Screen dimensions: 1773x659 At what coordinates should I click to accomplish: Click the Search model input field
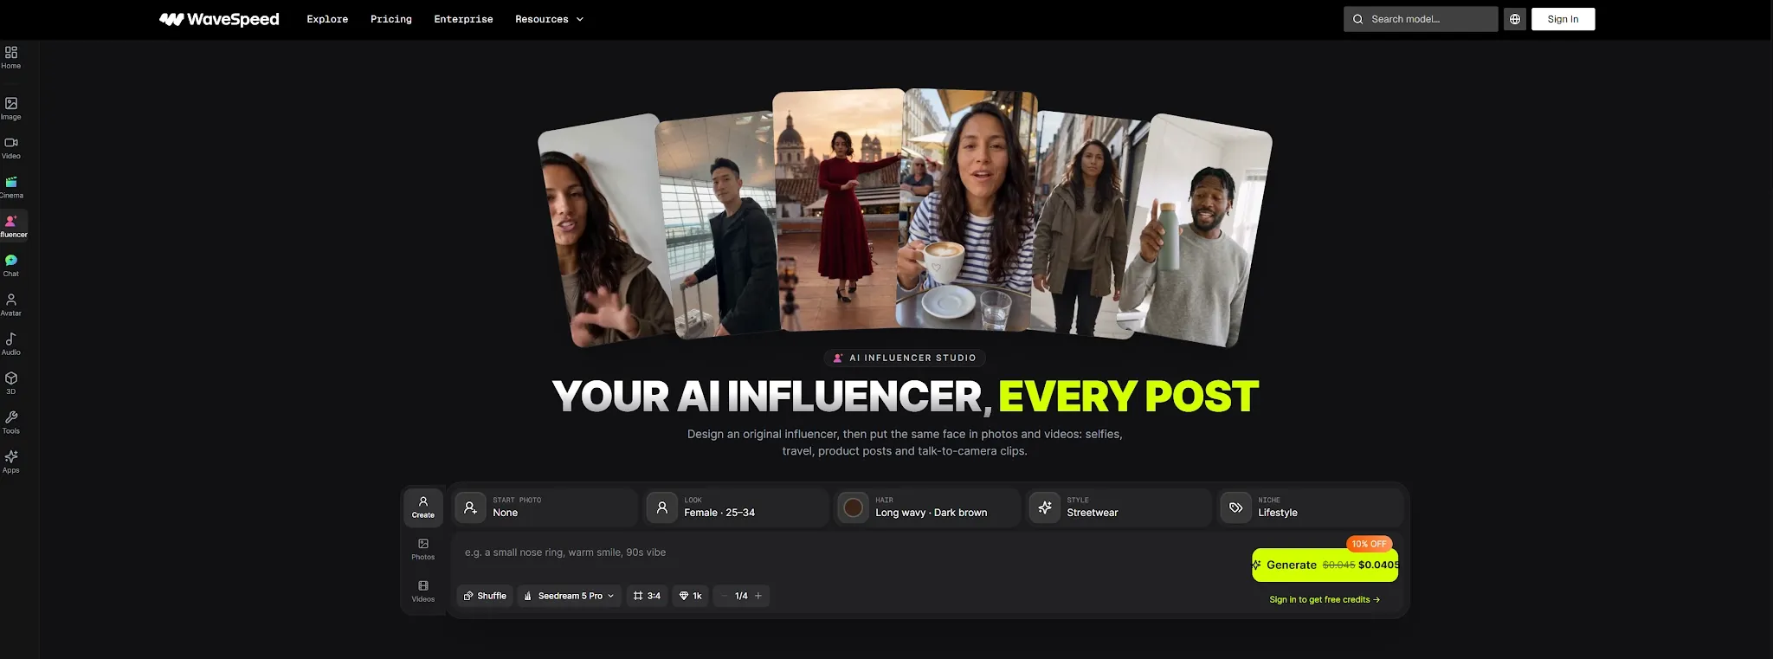tap(1421, 19)
